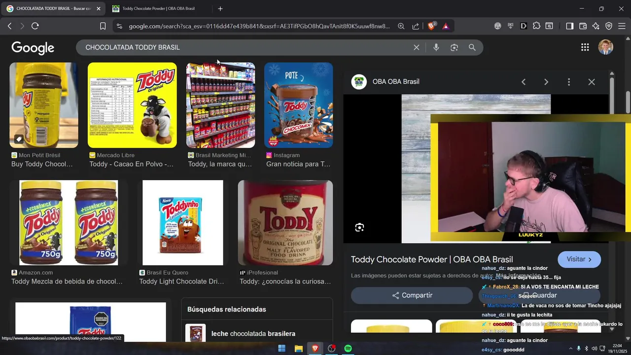The image size is (631, 355).
Task: Open the Brasil Marketing supermarket shelf image
Action: coord(220,105)
